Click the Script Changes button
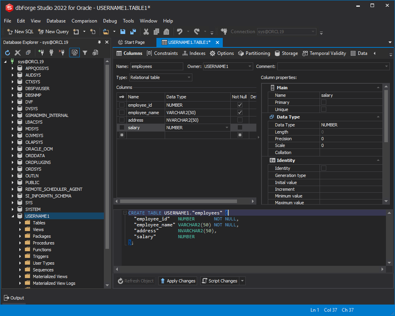Screen dimensions: 395x316 click(220, 281)
